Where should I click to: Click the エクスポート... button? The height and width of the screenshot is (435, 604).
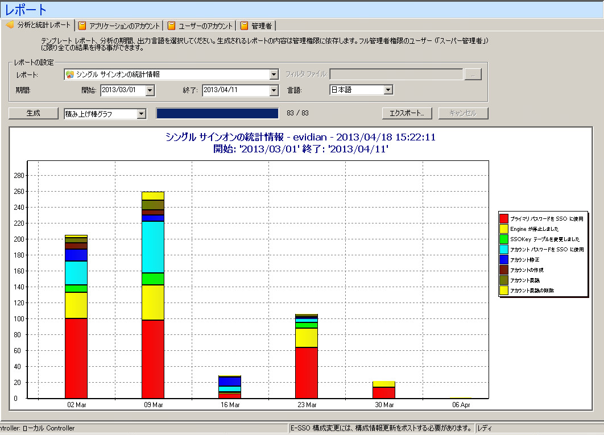tap(407, 113)
